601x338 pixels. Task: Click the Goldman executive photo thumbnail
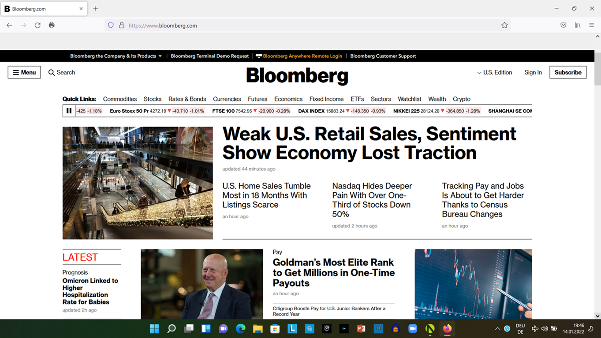coord(202,284)
